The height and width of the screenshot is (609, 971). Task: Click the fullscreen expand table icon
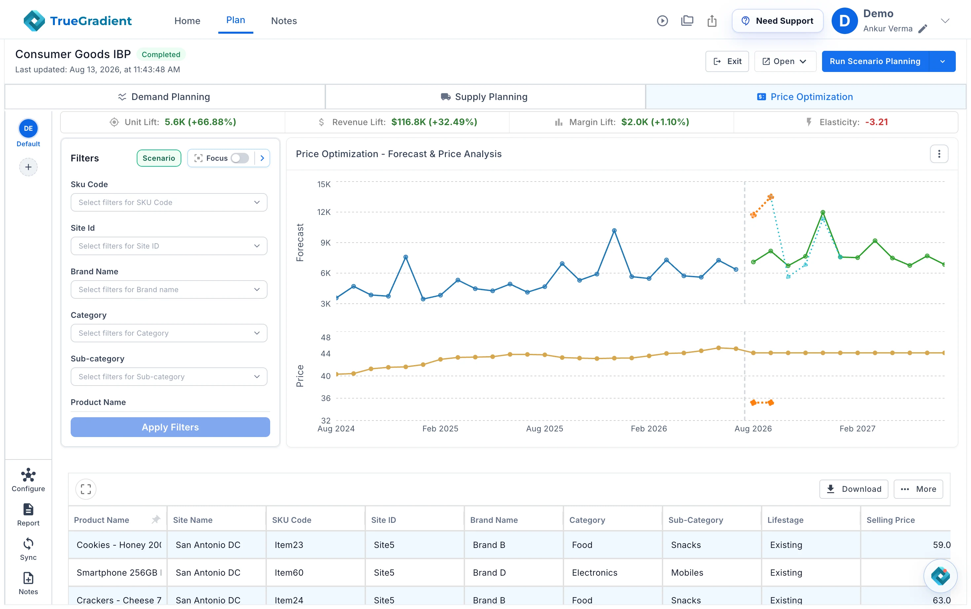(x=86, y=489)
